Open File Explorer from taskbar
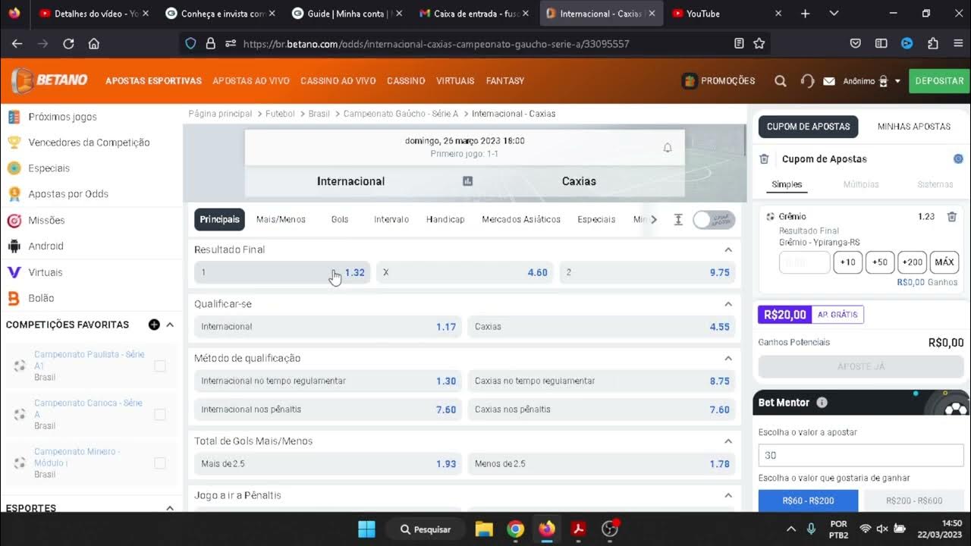 (x=484, y=529)
